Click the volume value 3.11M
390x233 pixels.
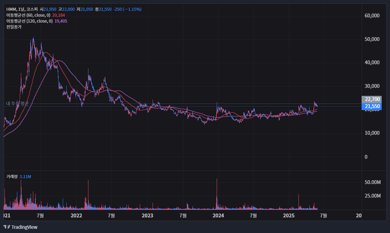[x=25, y=177]
